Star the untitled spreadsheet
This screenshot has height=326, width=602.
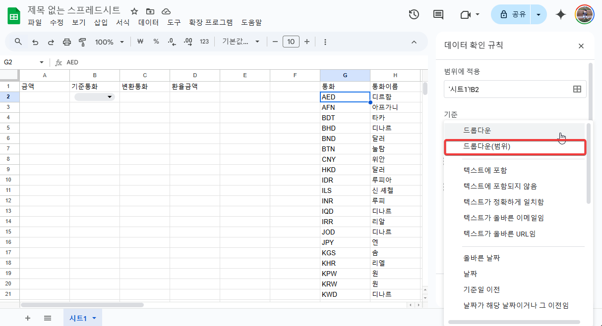(x=134, y=11)
